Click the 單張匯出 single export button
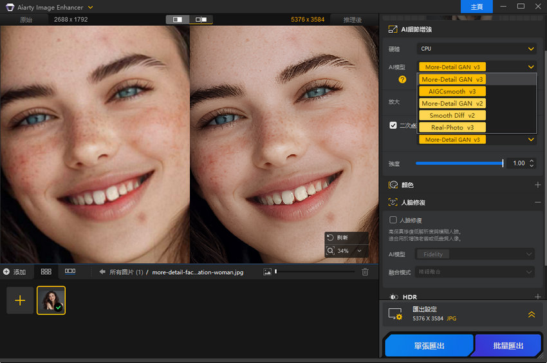547x363 pixels. [429, 346]
